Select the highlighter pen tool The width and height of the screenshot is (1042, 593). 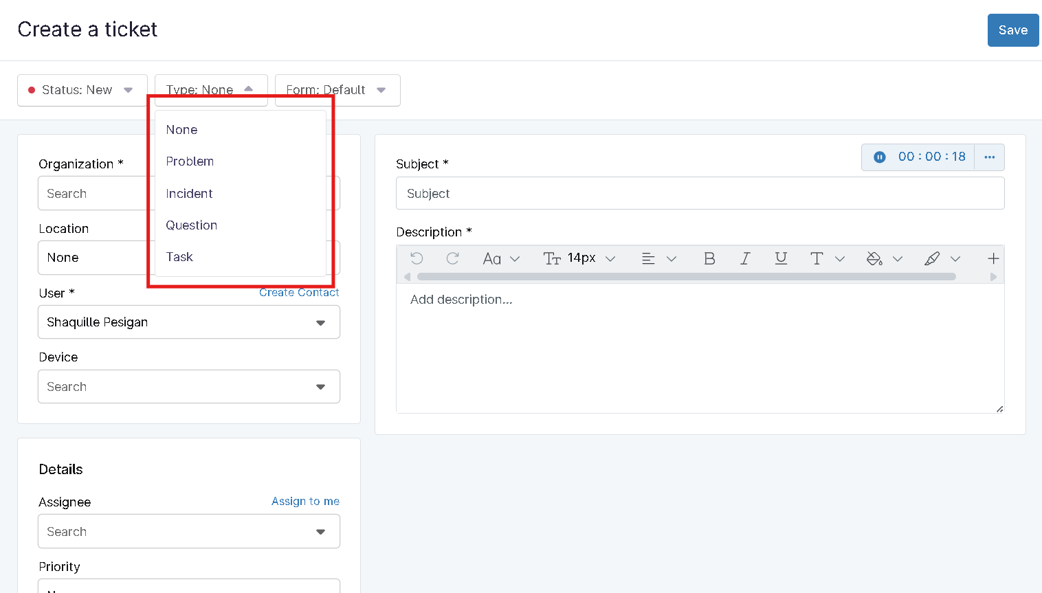[932, 258]
